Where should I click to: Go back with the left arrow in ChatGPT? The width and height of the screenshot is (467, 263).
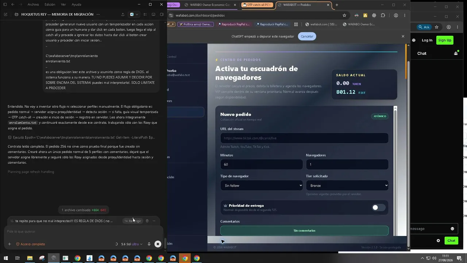tap(13, 4)
